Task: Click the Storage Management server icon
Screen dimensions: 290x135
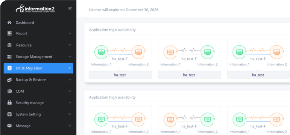Action: [9, 57]
